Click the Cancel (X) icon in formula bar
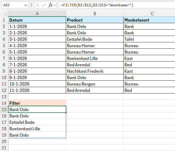 (x=38, y=5)
